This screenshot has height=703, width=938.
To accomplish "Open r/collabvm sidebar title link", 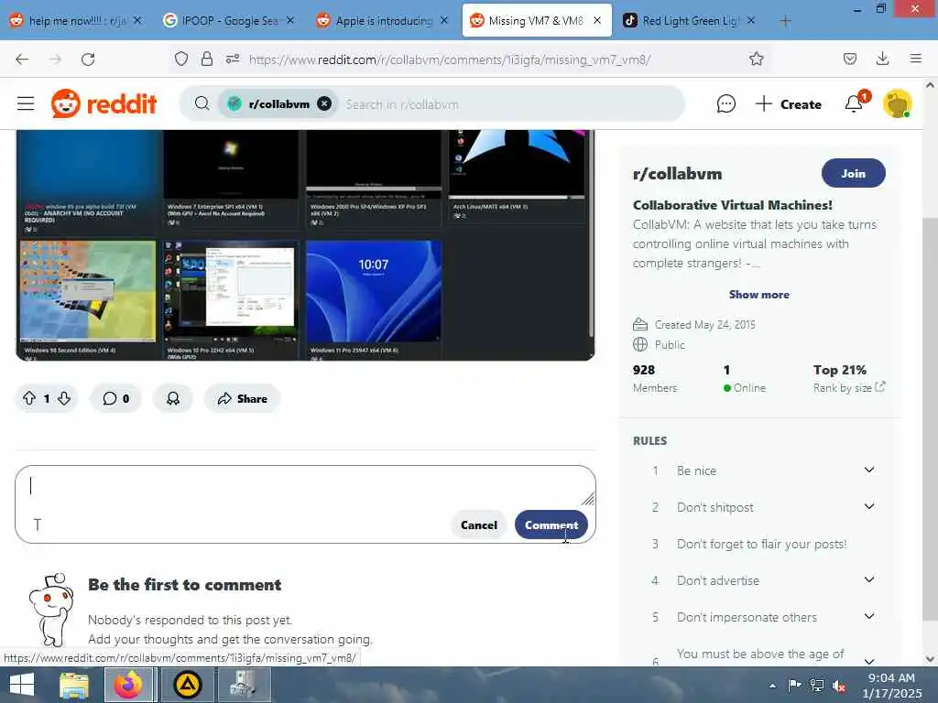I will click(x=677, y=173).
